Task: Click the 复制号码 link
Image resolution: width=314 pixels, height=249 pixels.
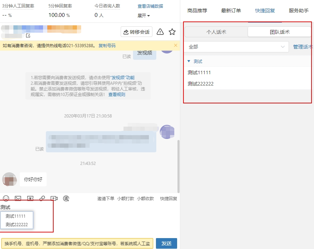Action: [x=107, y=46]
